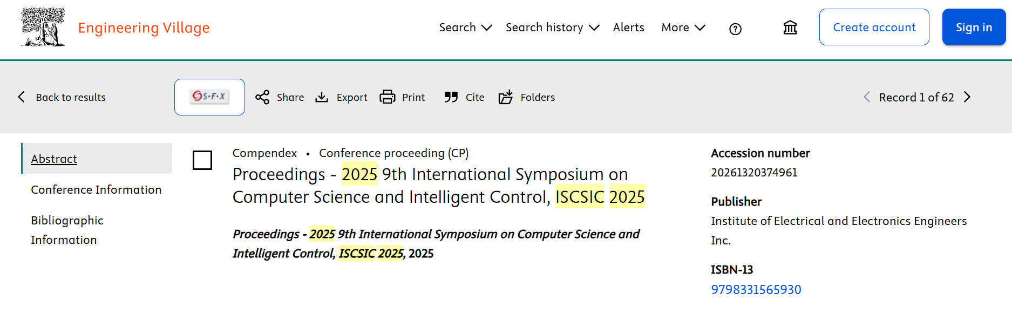The height and width of the screenshot is (314, 1012).
Task: Go back to results
Action: [62, 97]
